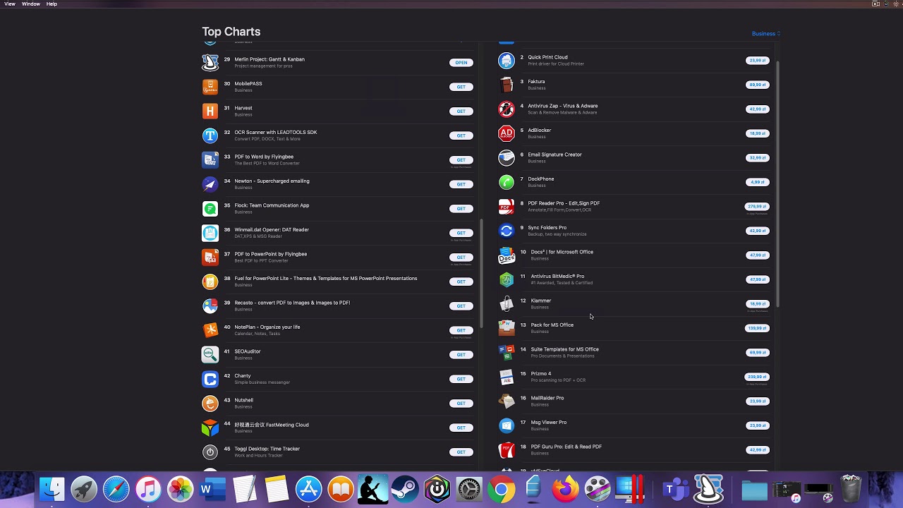
Task: Open the Sync Folders Pro icon
Action: (x=507, y=231)
